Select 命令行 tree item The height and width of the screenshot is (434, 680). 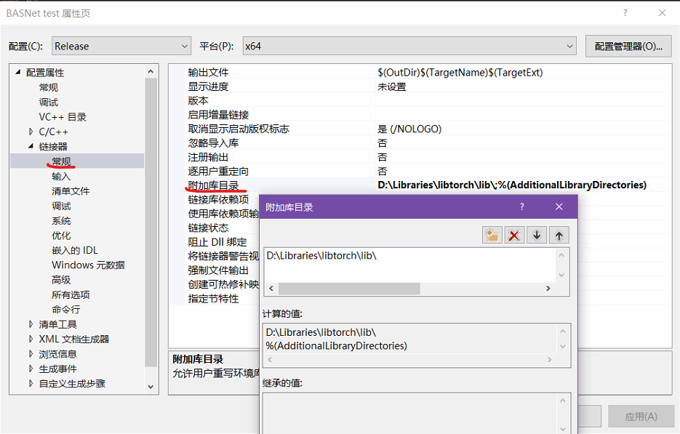66,310
